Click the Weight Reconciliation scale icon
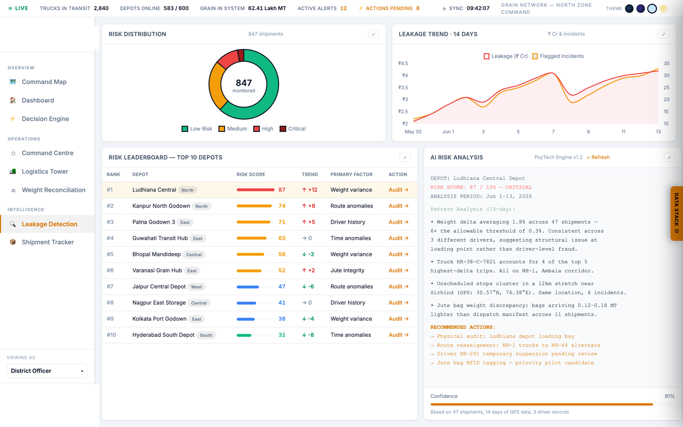This screenshot has width=683, height=427. [13, 190]
